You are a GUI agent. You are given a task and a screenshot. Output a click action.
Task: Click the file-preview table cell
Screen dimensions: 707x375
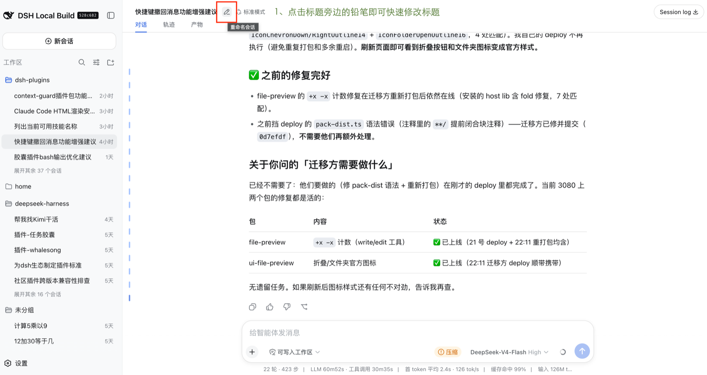click(267, 242)
